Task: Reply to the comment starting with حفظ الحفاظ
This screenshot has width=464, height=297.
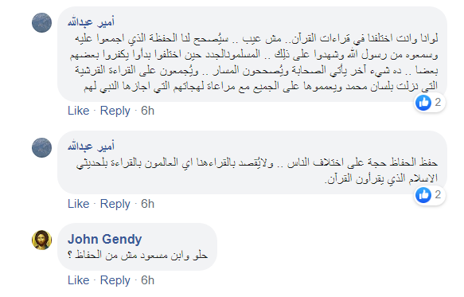Action: click(115, 205)
